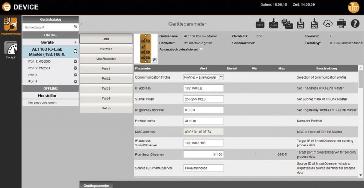The image size is (364, 188).
Task: Add a device with Geräte plus
Action: pyautogui.click(x=75, y=42)
